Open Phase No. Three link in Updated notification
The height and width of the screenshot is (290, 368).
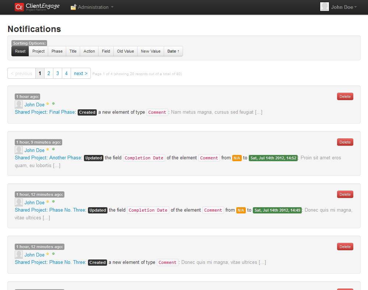pos(50,210)
